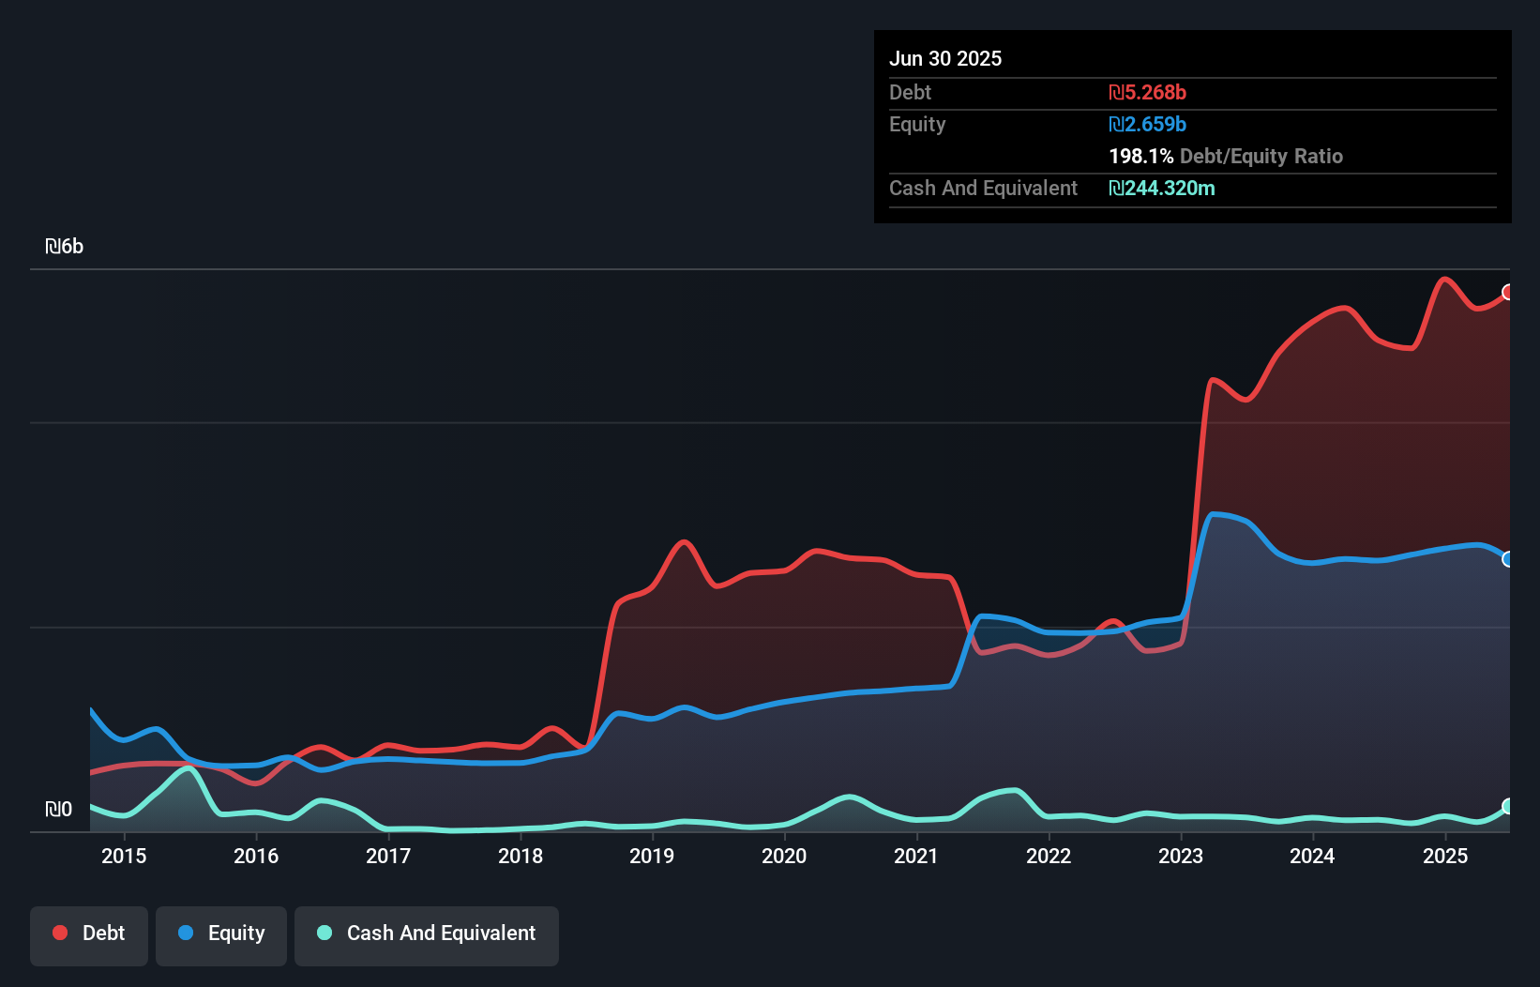Select the 2015 x-axis label
The width and height of the screenshot is (1540, 987).
coord(124,856)
